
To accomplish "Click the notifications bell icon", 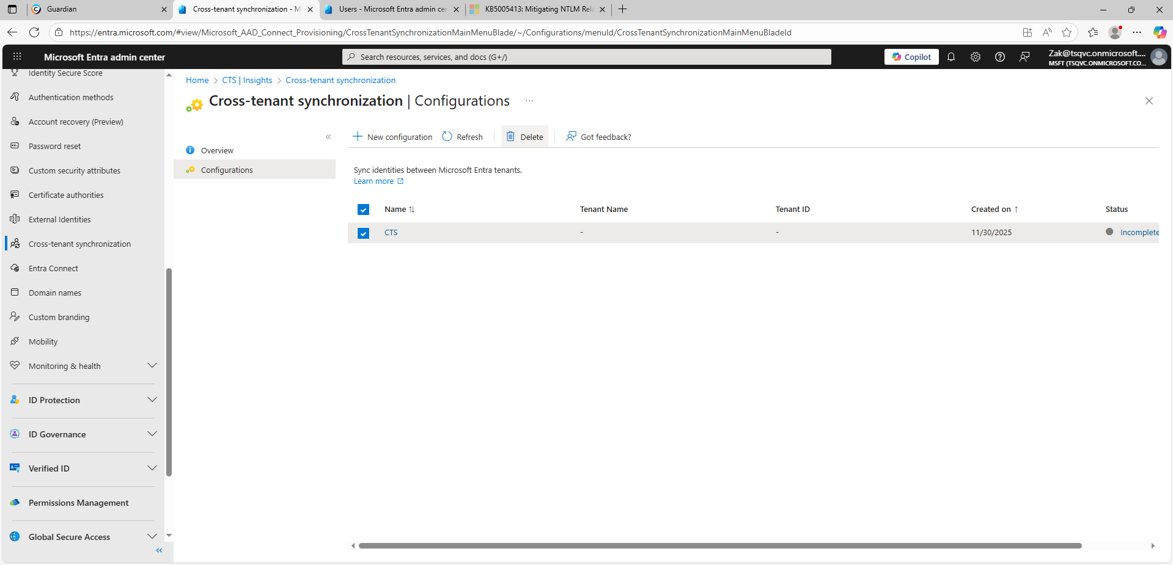I will [x=951, y=57].
